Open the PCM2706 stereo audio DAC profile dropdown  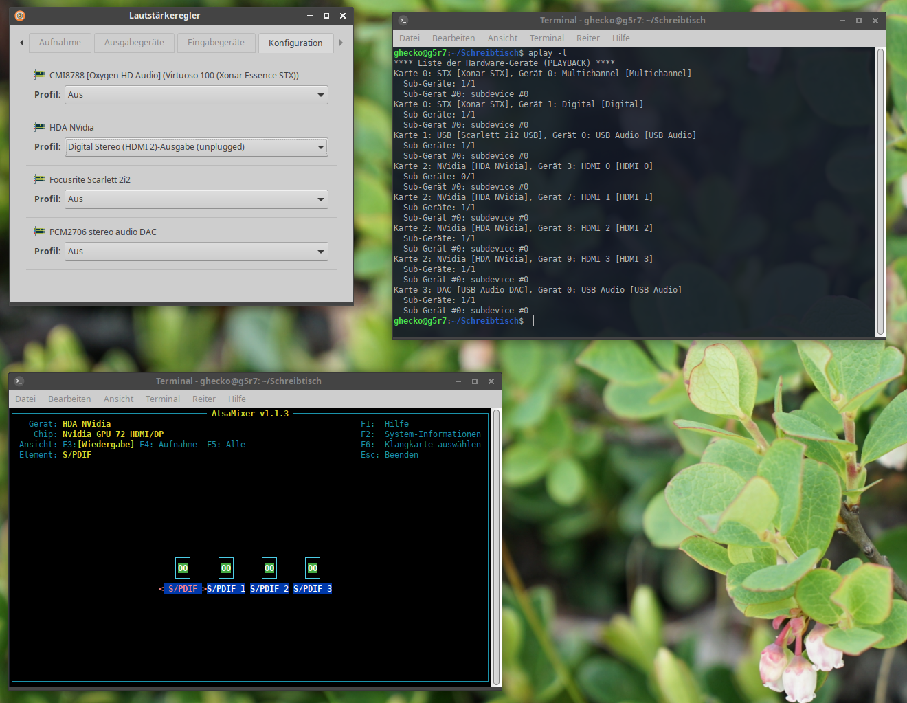(x=197, y=252)
